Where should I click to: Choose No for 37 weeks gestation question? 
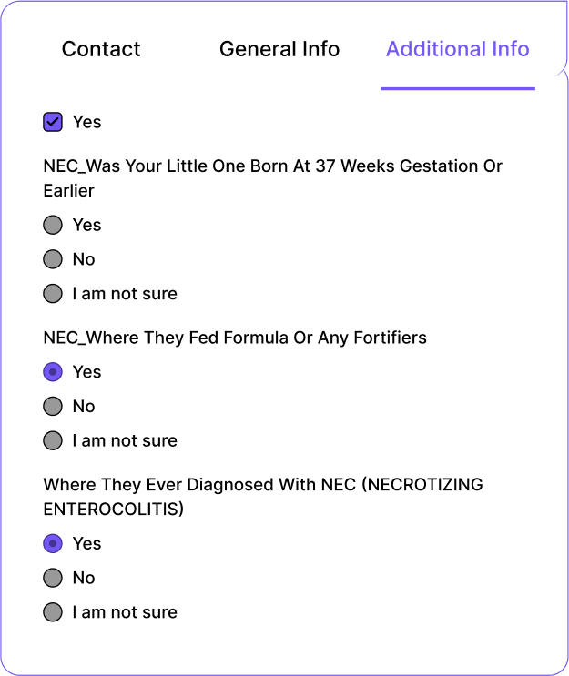[53, 259]
